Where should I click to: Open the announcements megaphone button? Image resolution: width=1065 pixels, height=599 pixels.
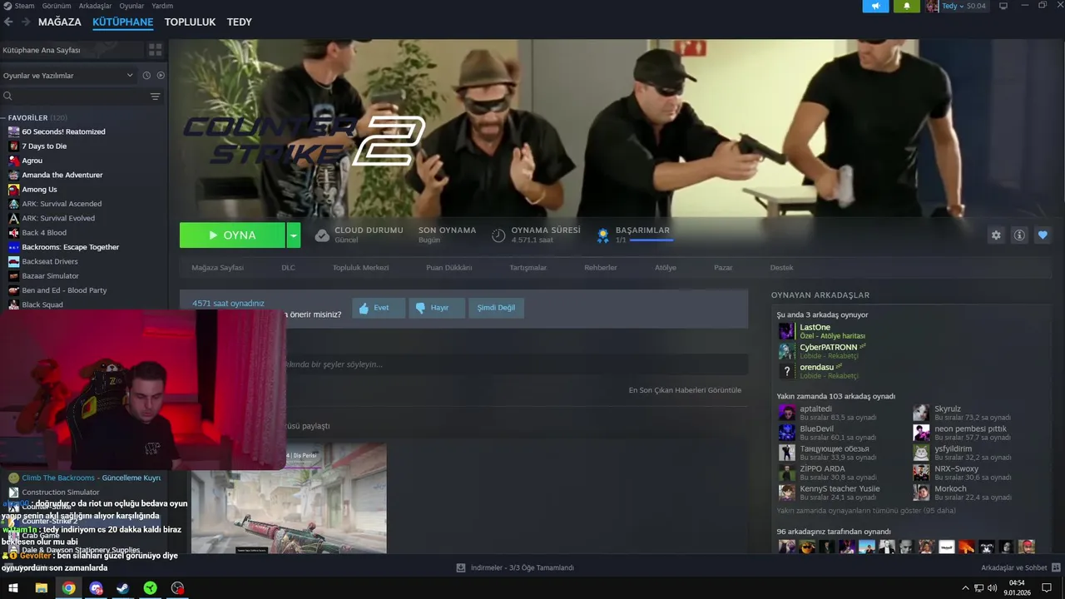click(875, 6)
